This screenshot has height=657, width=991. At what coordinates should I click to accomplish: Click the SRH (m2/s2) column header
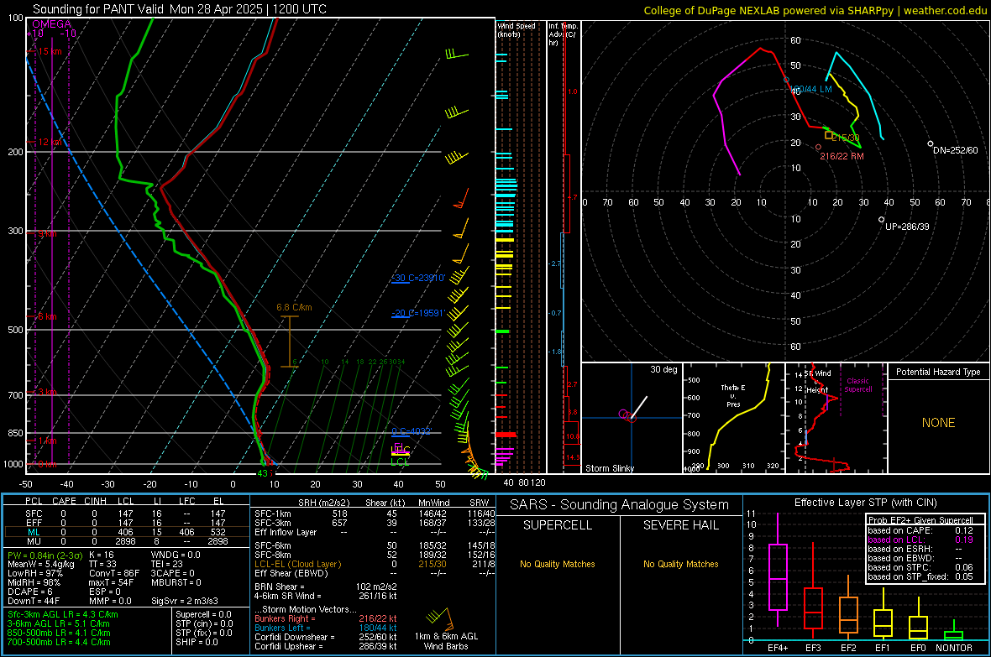point(323,503)
